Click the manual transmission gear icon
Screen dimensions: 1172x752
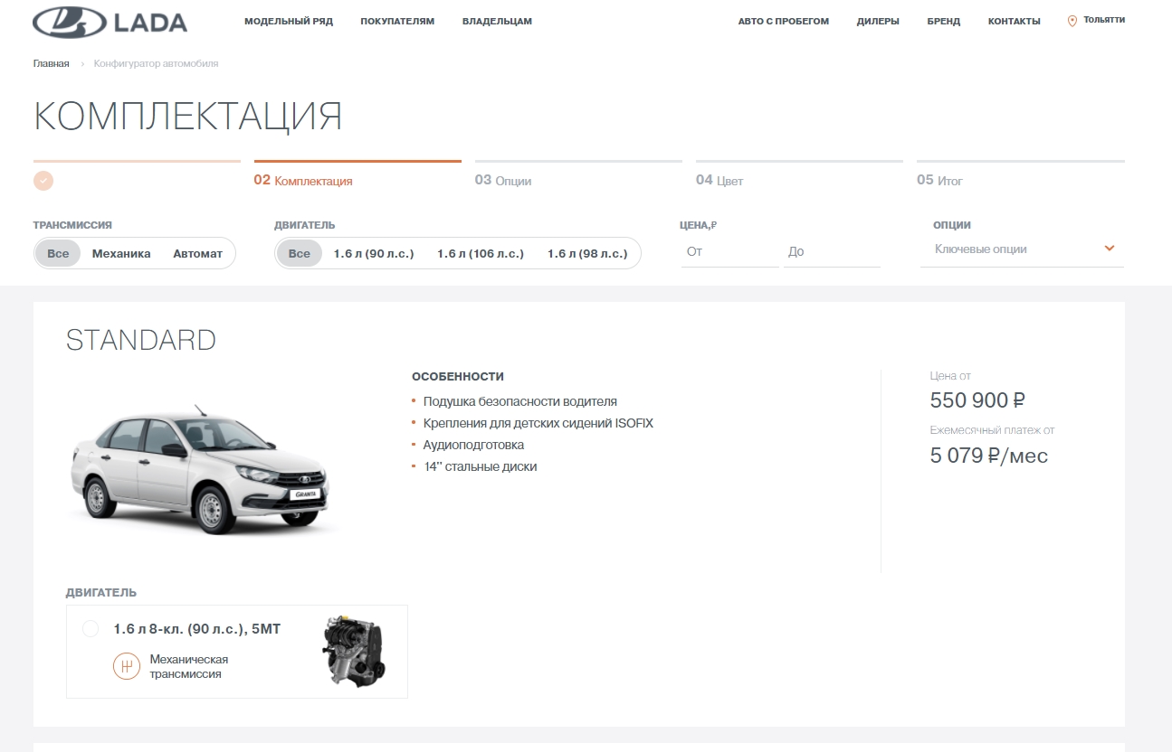point(125,667)
